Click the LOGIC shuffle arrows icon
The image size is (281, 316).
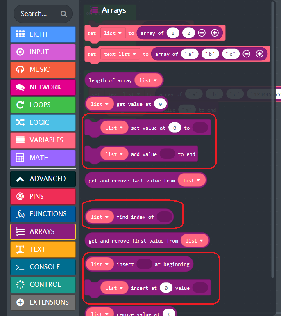[x=20, y=122]
